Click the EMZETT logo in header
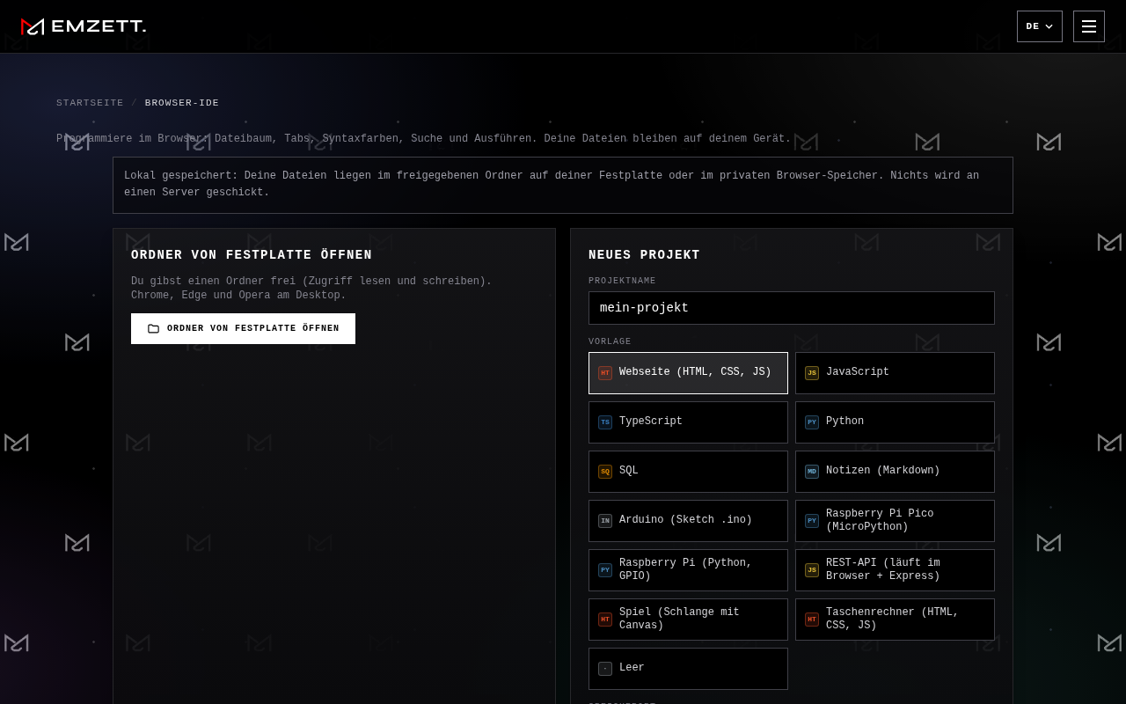The image size is (1126, 704). [84, 26]
